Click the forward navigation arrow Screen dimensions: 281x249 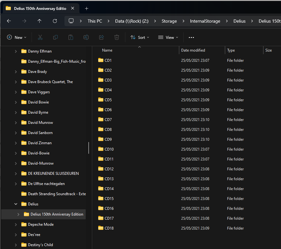[24, 21]
